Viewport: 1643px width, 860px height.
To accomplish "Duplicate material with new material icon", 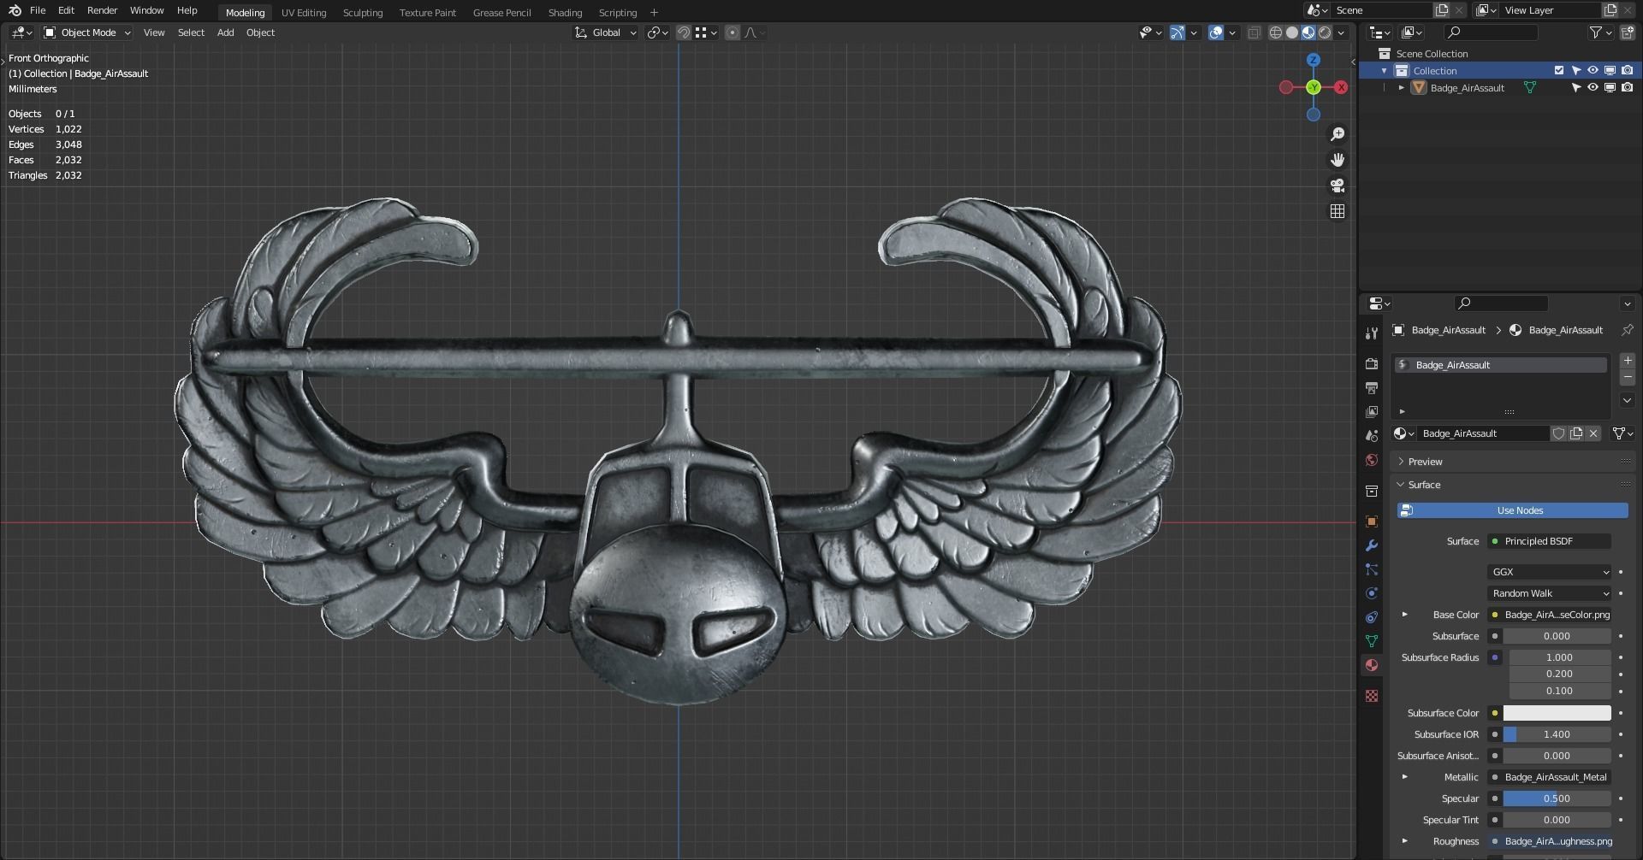I will coord(1576,433).
